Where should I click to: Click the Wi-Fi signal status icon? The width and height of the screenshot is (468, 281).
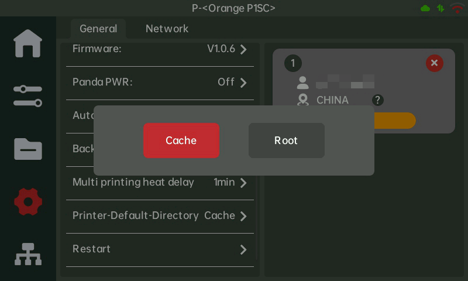[x=457, y=8]
